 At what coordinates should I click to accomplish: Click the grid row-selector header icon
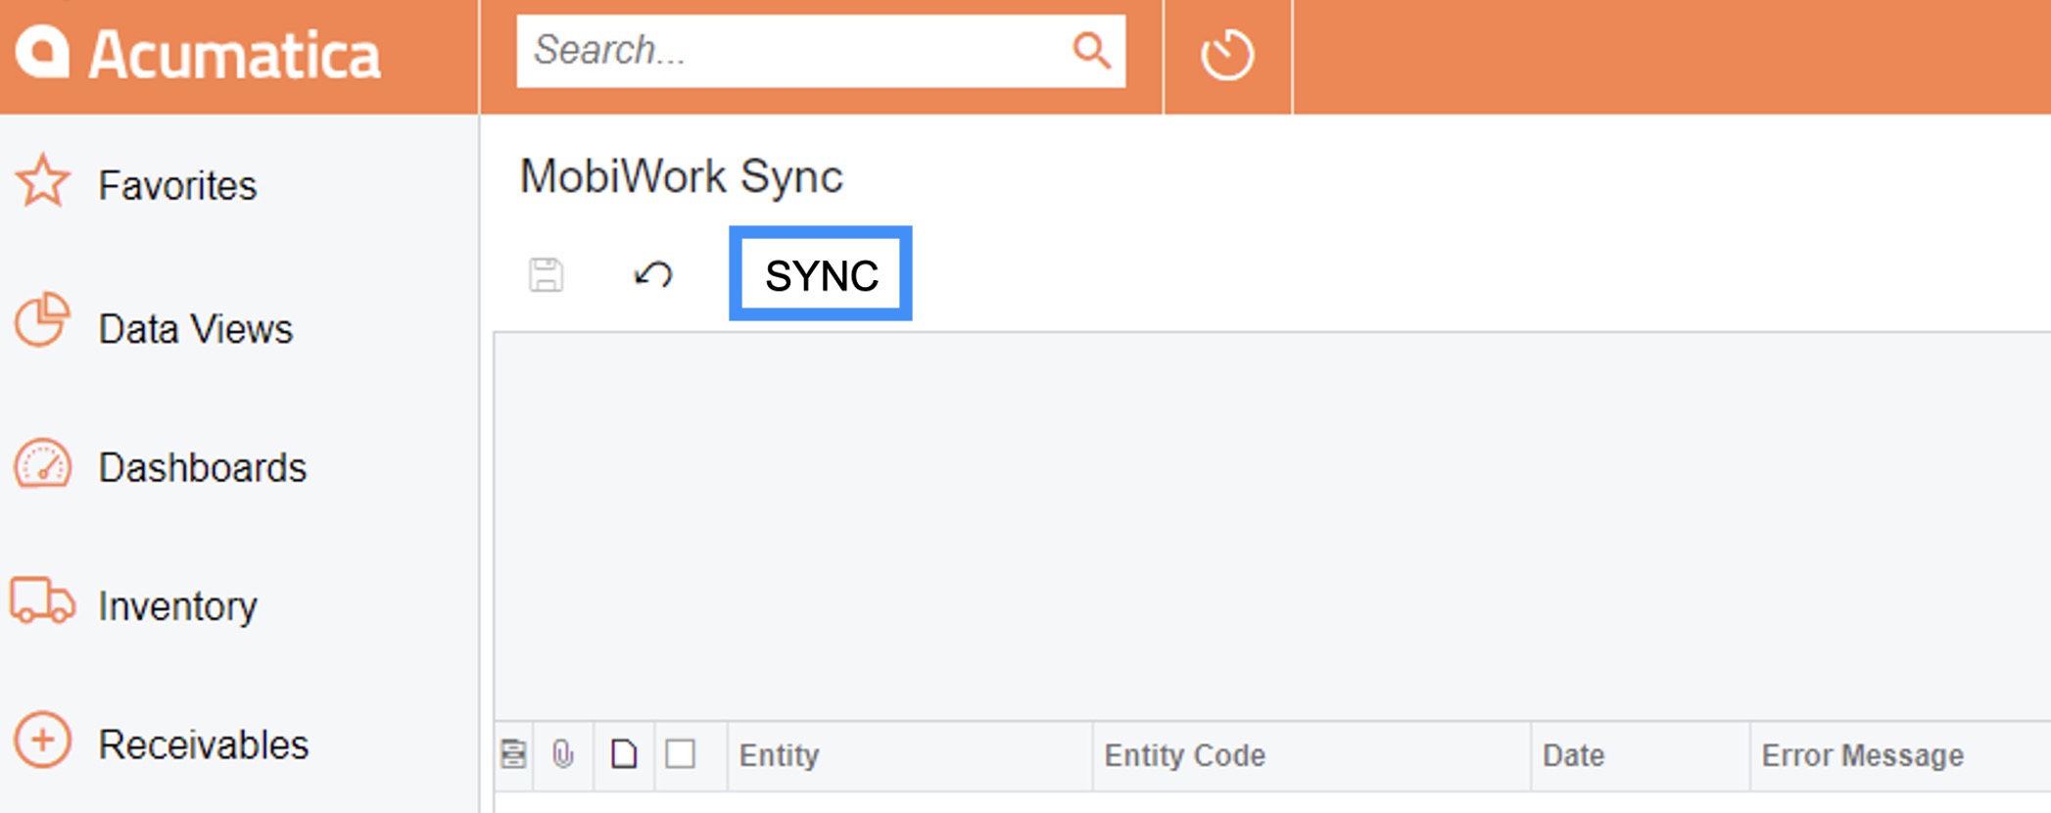[x=513, y=755]
